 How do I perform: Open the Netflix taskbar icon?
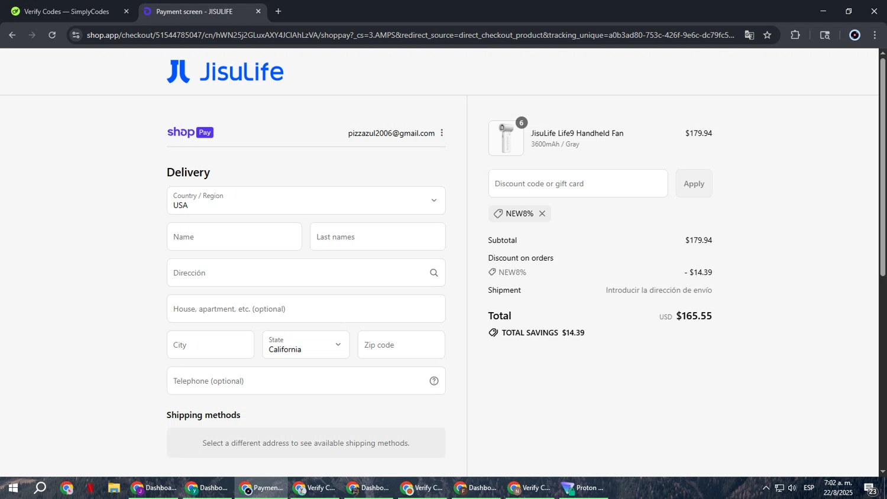coord(90,488)
